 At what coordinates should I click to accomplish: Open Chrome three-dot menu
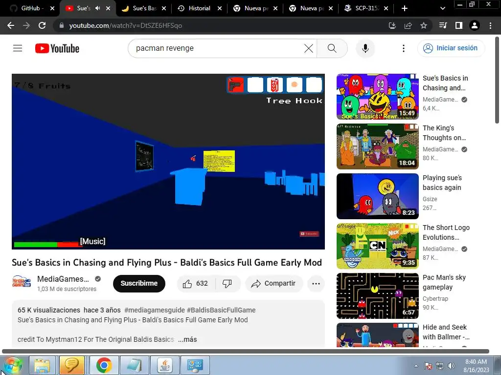(490, 25)
